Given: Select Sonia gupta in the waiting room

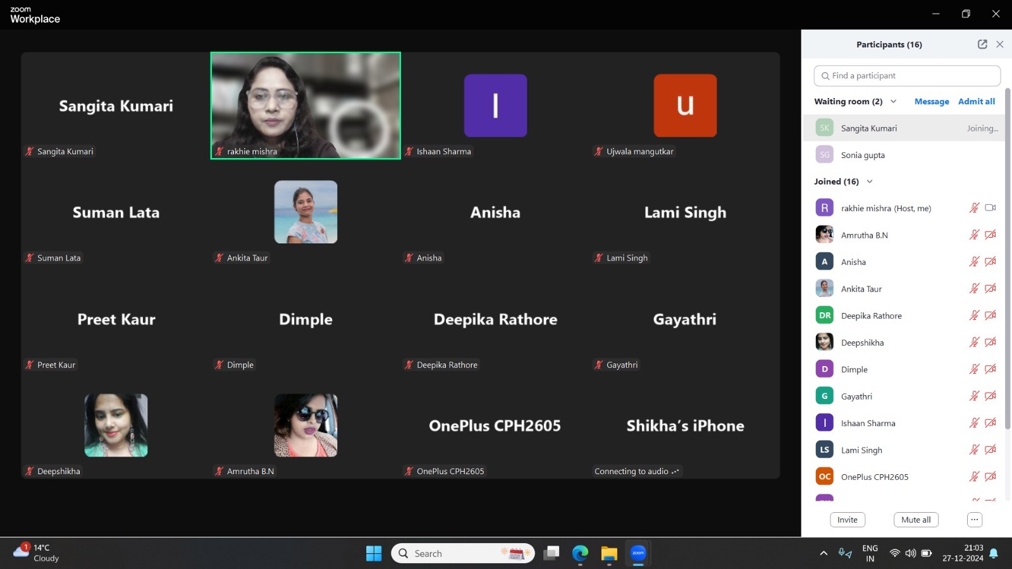Looking at the screenshot, I should (863, 155).
